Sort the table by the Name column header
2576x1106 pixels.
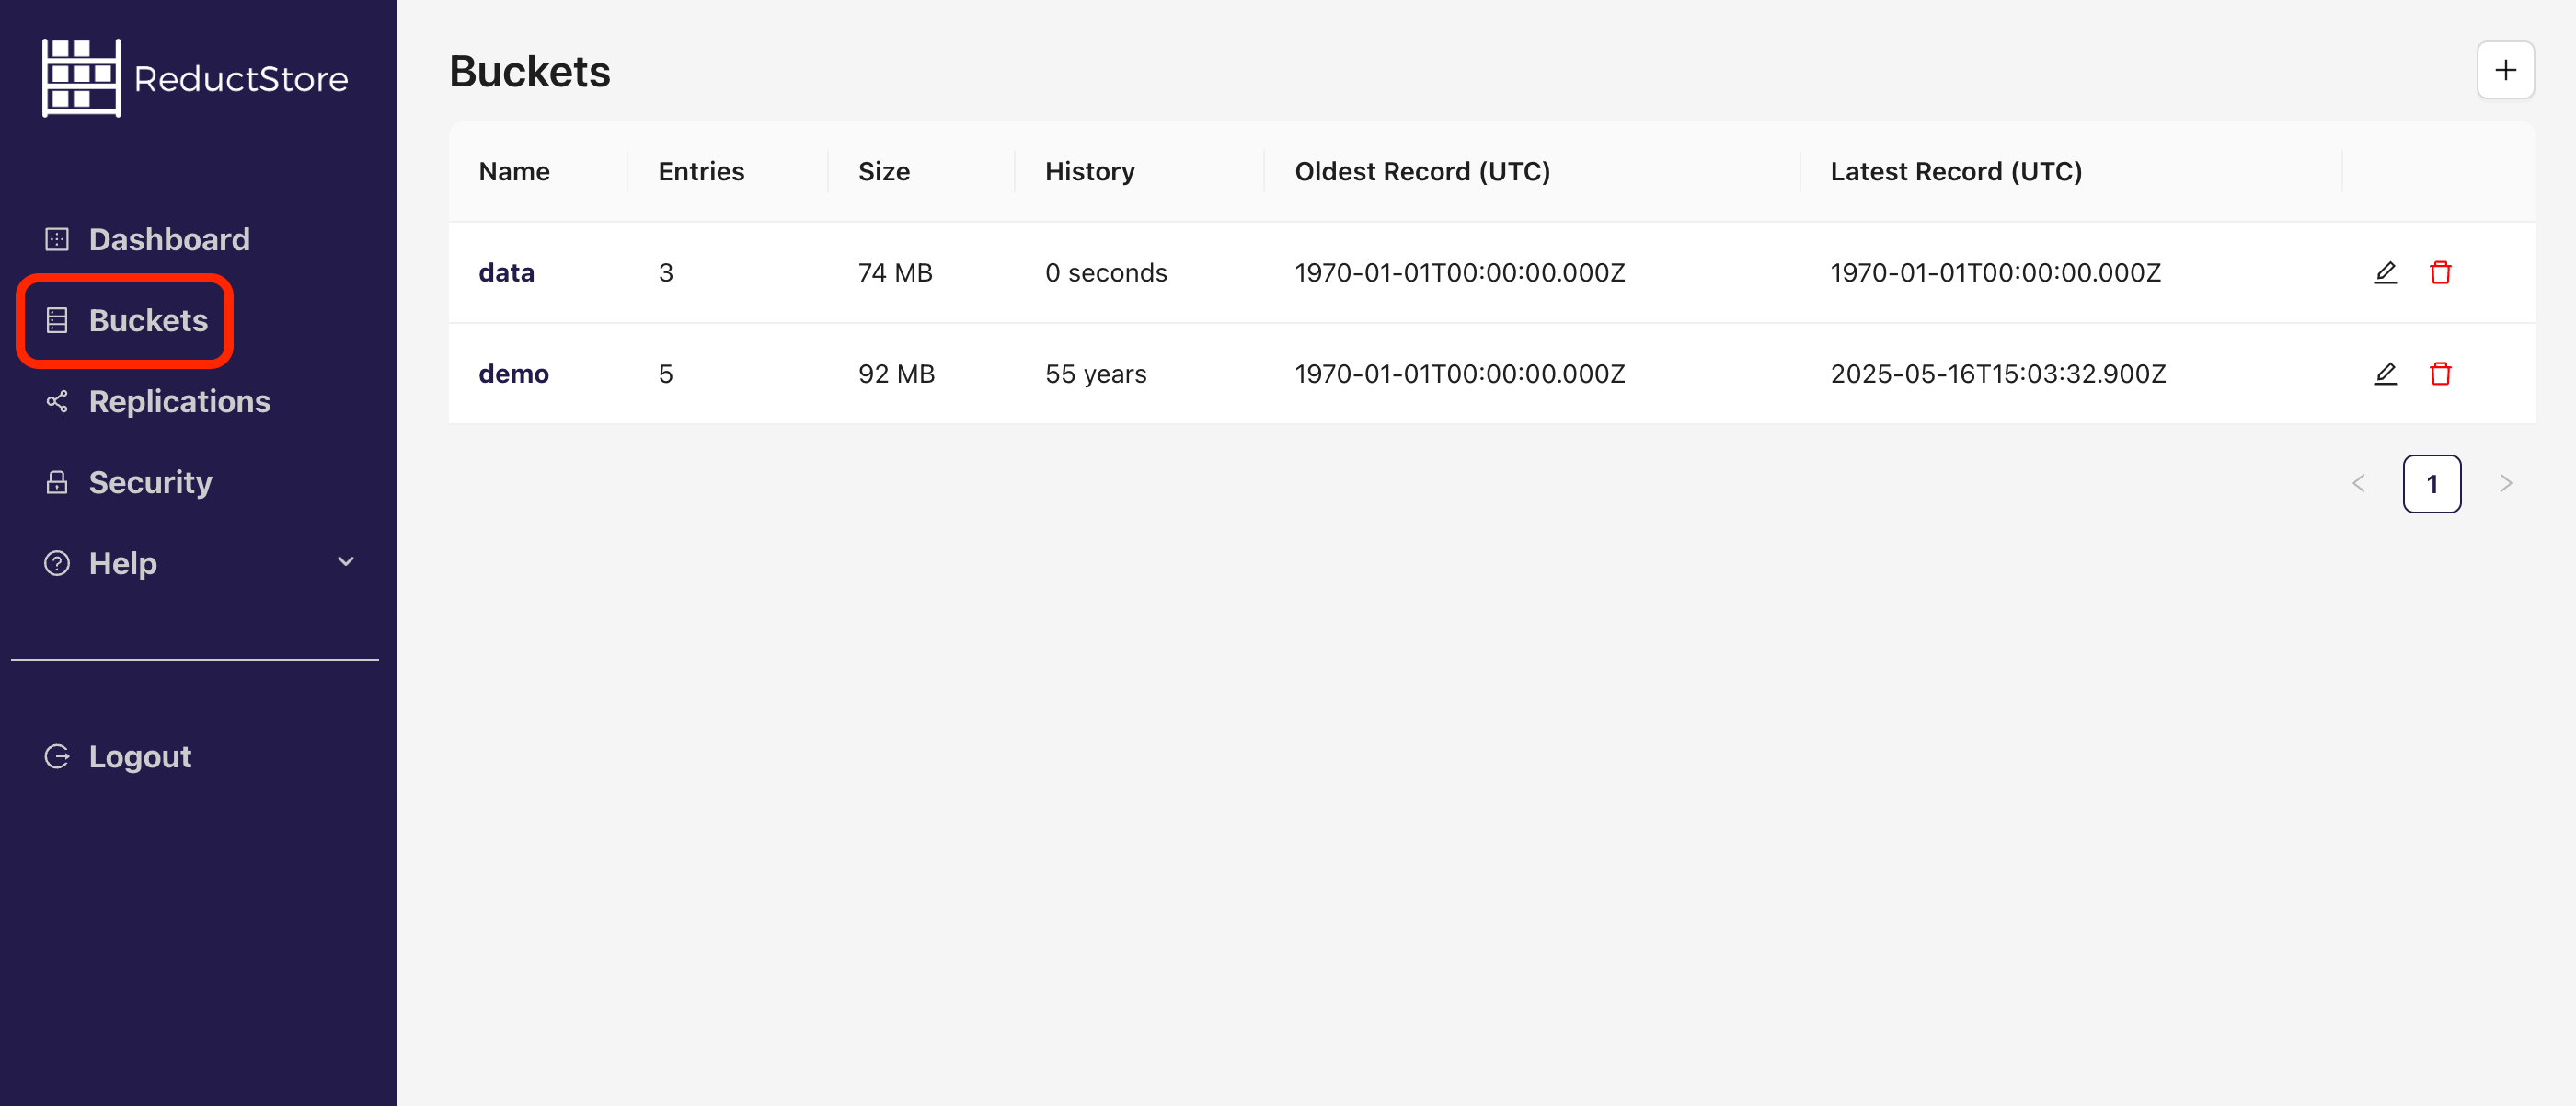tap(513, 171)
